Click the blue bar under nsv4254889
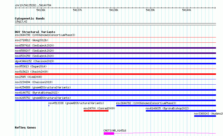Image resolution: width=223 pixels, height=136 pixels. 115,90
